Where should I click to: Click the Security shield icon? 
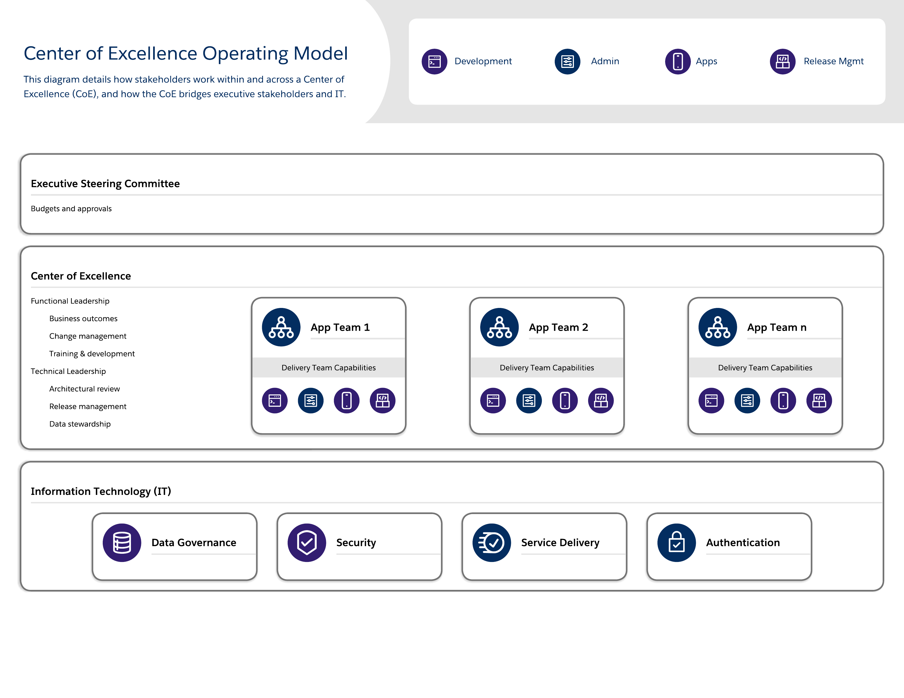[x=307, y=543]
